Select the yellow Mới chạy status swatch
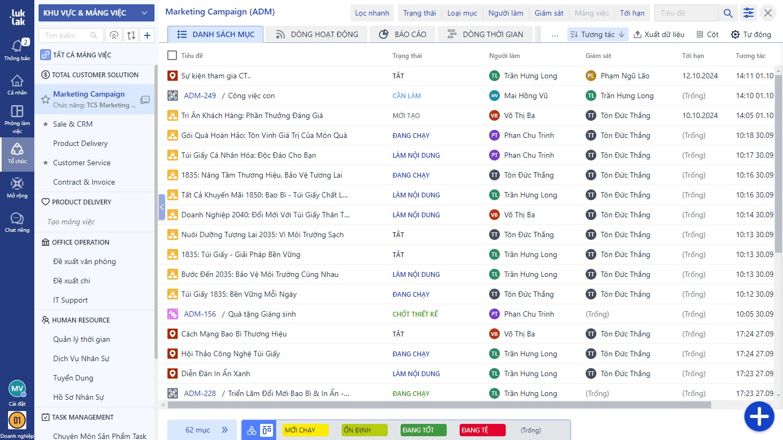This screenshot has height=440, width=783. click(305, 430)
